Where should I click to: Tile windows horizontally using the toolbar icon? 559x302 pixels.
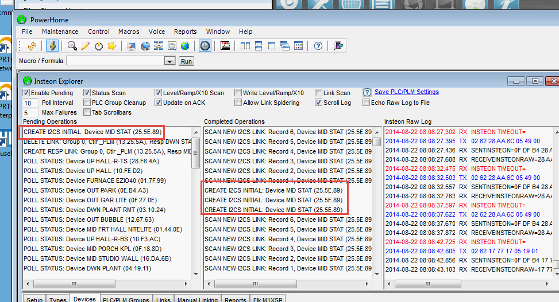(x=259, y=46)
